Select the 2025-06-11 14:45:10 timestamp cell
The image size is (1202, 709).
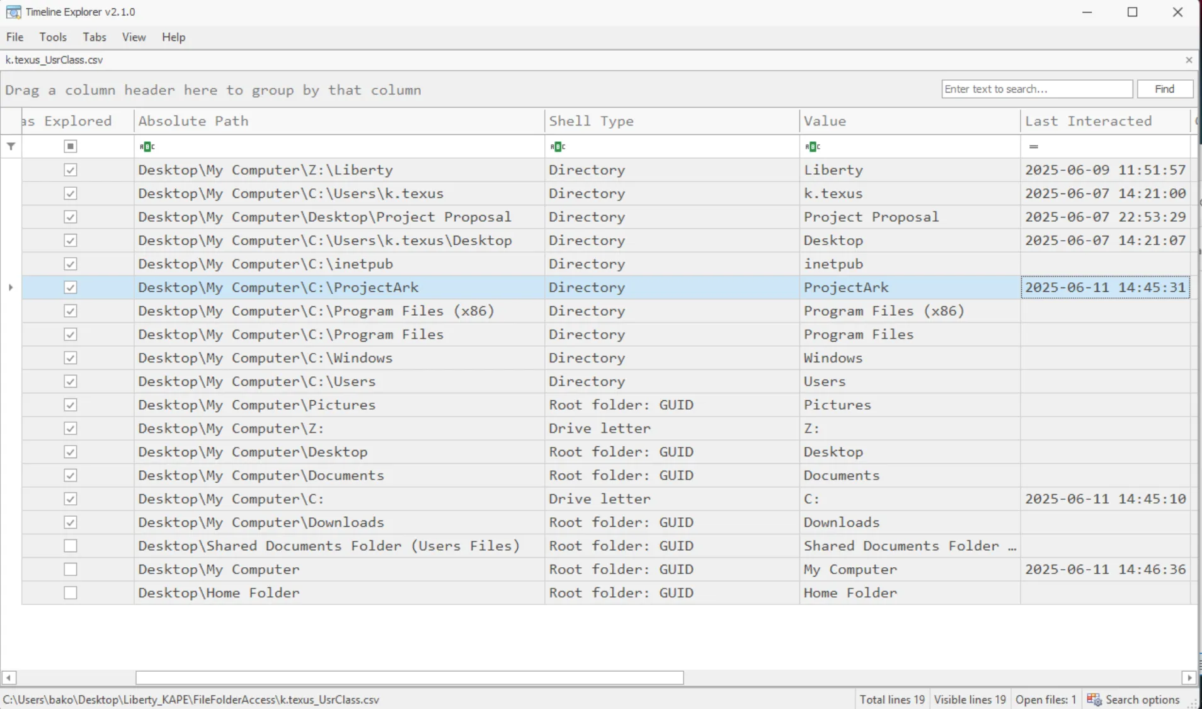coord(1106,499)
